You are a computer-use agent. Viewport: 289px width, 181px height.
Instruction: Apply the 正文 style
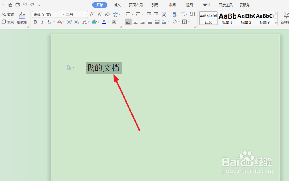(208, 18)
